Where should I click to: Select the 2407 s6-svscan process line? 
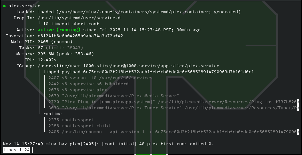100,78
